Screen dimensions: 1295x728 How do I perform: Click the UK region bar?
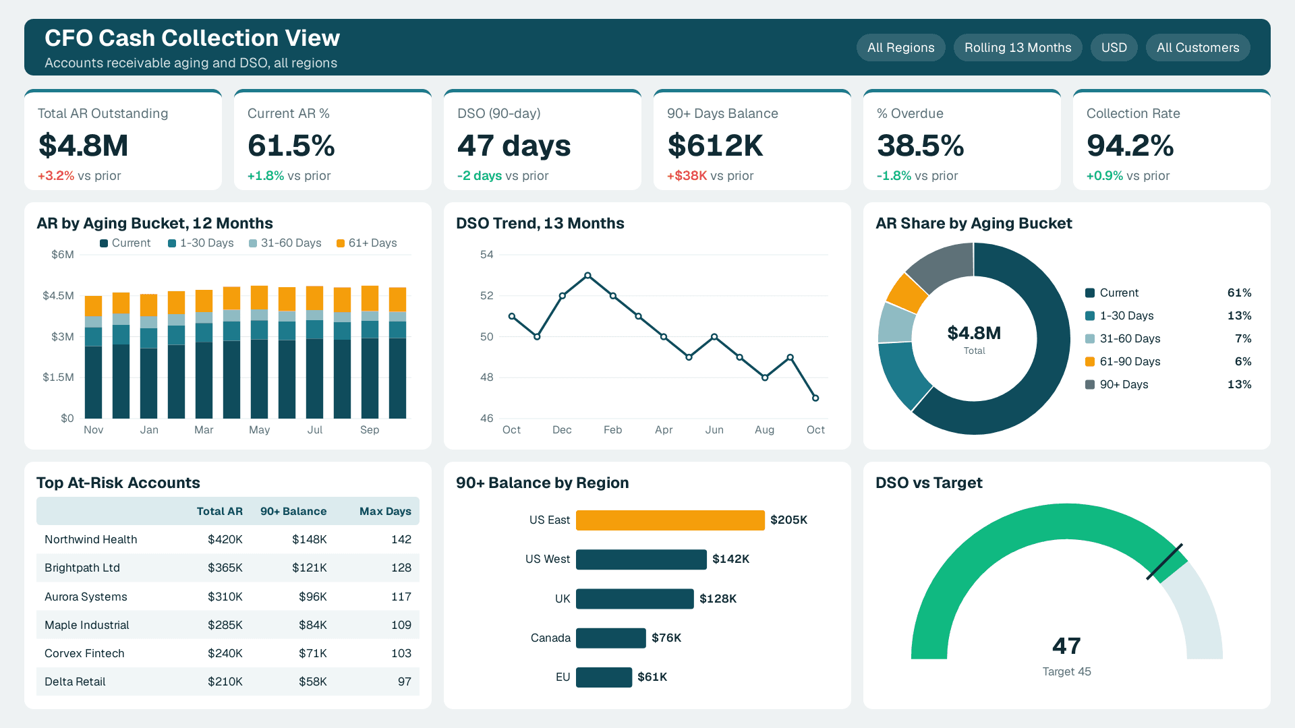click(x=635, y=599)
